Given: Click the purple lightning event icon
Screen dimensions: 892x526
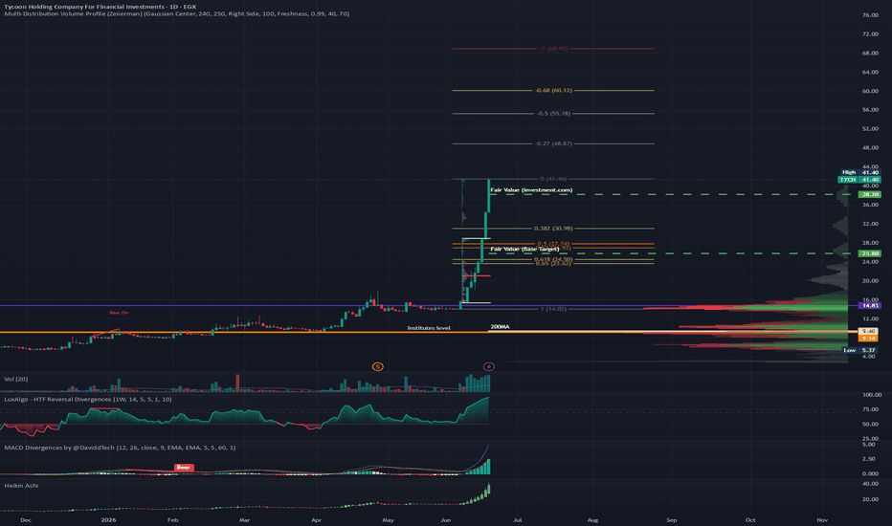Looking at the screenshot, I should [x=489, y=367].
